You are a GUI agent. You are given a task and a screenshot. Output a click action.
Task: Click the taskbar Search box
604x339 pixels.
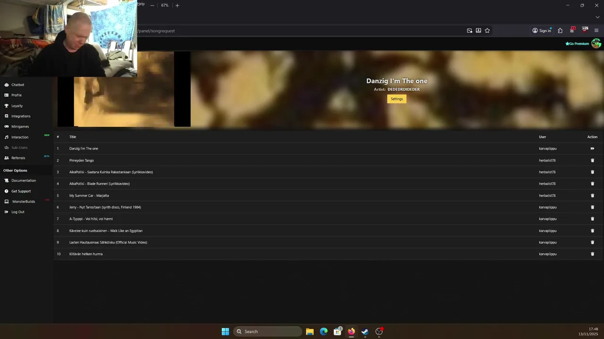[268, 331]
